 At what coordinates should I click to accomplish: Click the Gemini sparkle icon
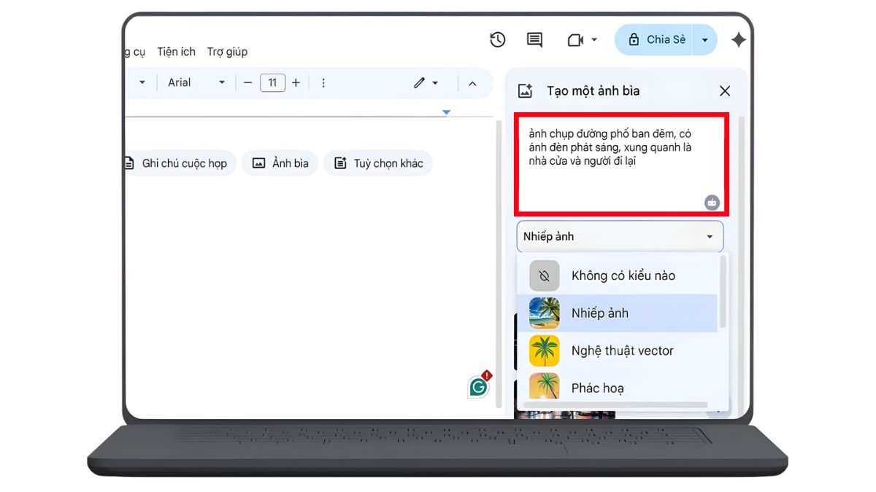[739, 40]
